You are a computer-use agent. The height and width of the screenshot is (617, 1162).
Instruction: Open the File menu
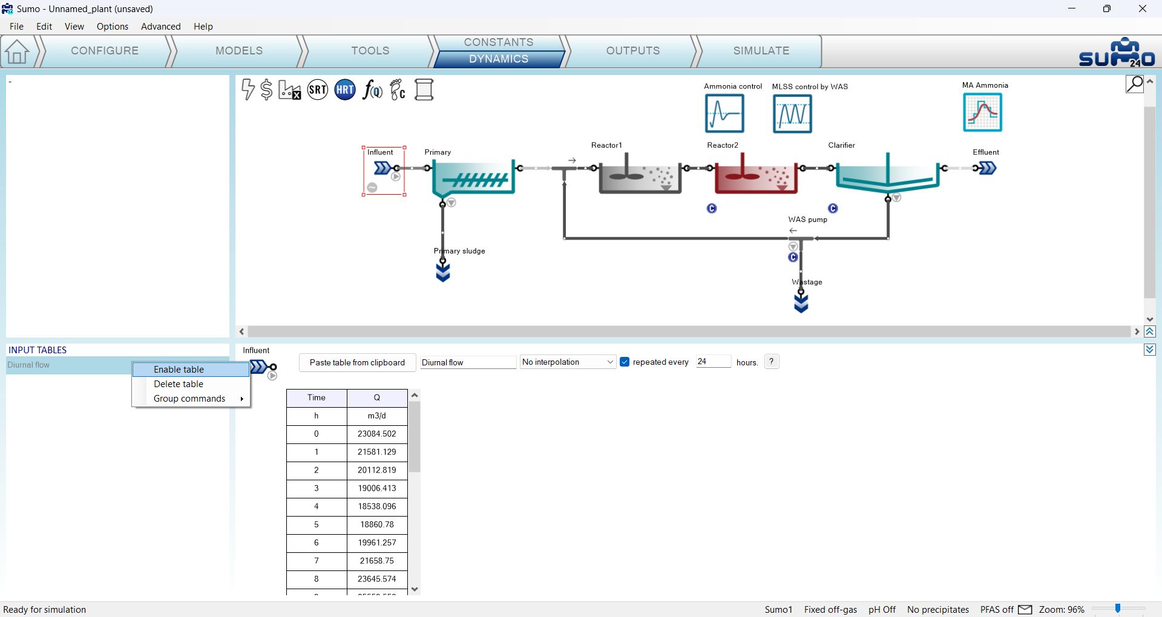[17, 27]
